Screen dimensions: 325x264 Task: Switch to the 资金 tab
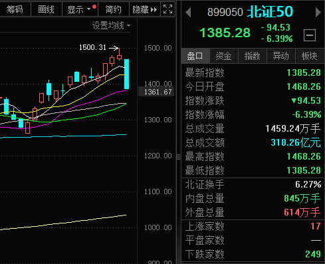[x=223, y=56]
